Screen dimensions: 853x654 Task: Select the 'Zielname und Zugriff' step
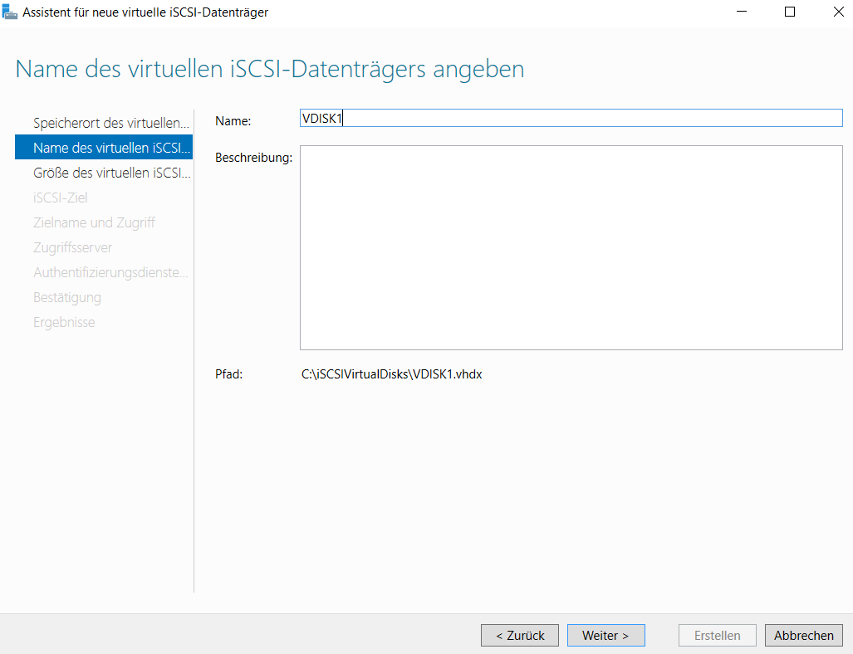94,222
